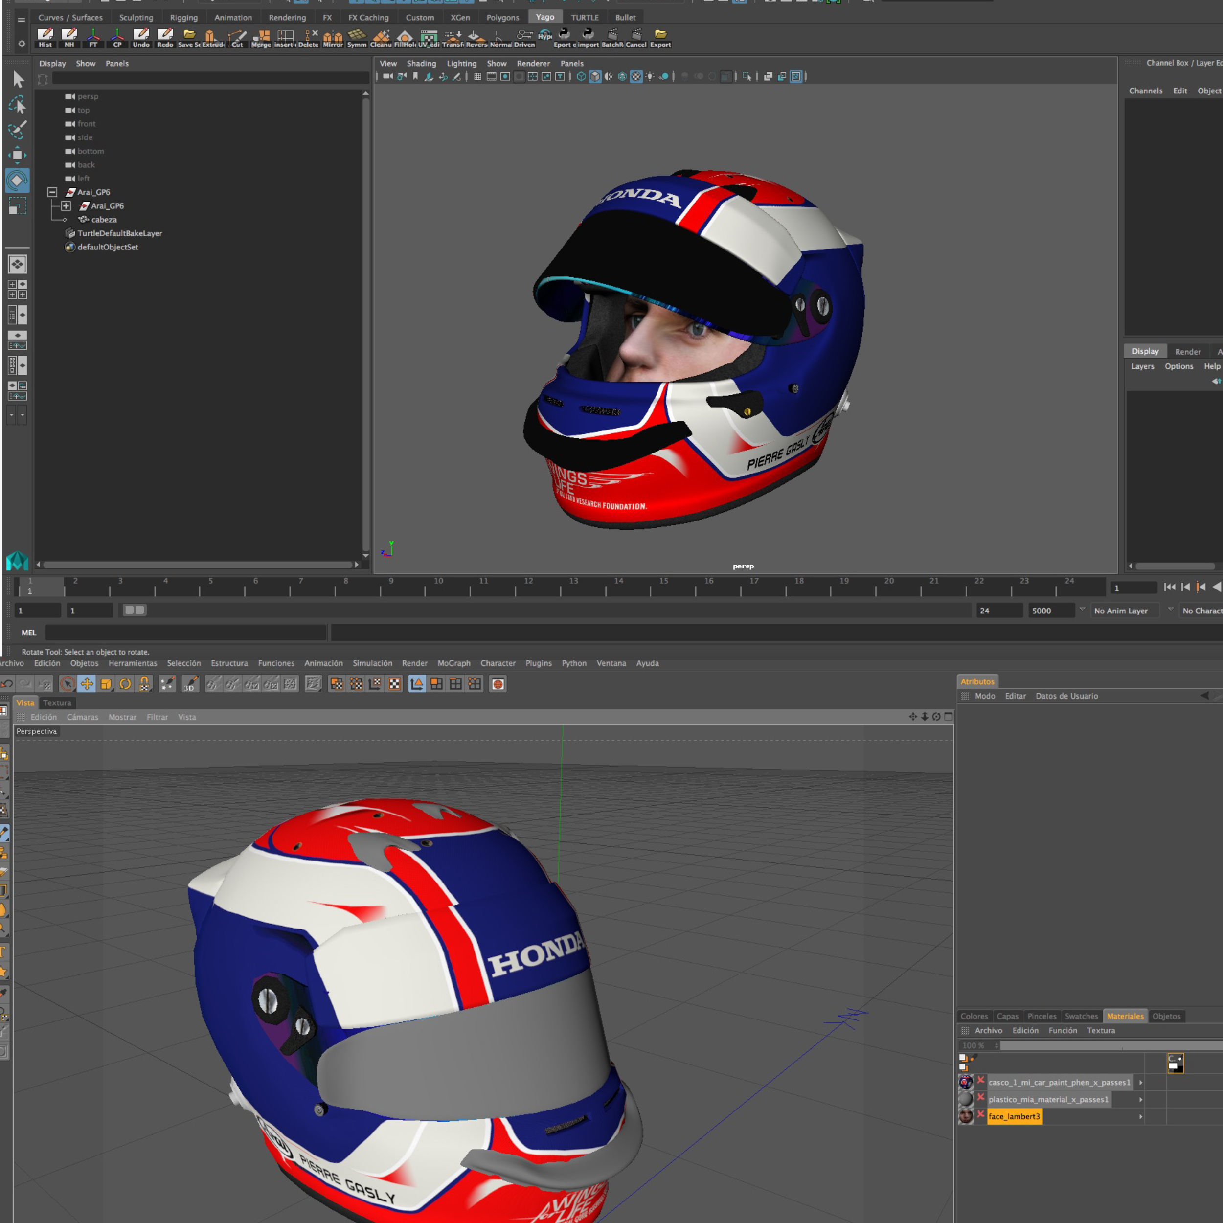Go to start of playback range
Image resolution: width=1223 pixels, height=1223 pixels.
(1169, 588)
